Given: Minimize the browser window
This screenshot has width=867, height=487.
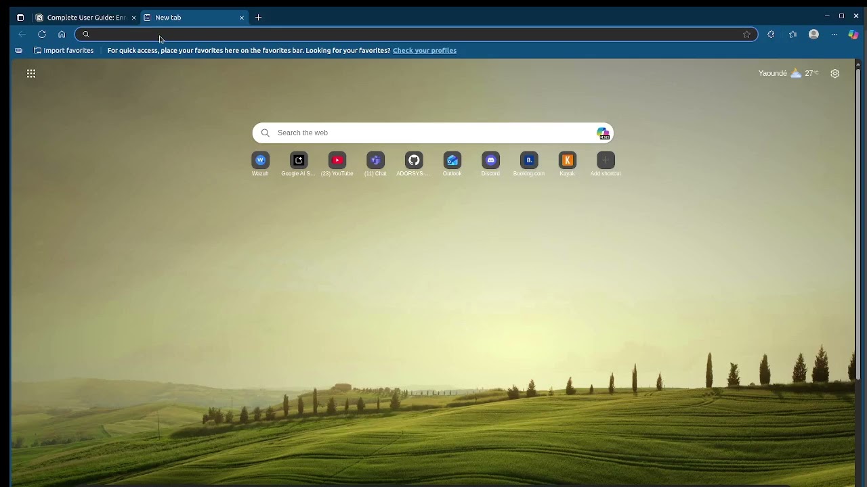Looking at the screenshot, I should click(x=827, y=16).
